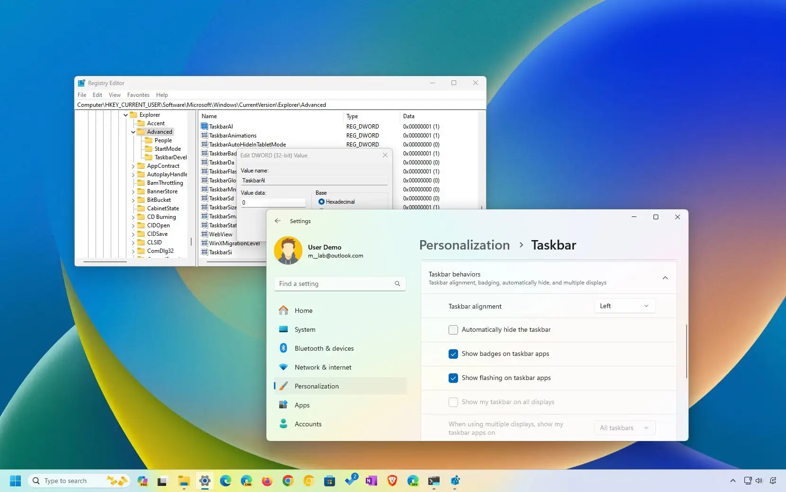The height and width of the screenshot is (492, 786).
Task: Open OneNote from the taskbar
Action: 371,481
